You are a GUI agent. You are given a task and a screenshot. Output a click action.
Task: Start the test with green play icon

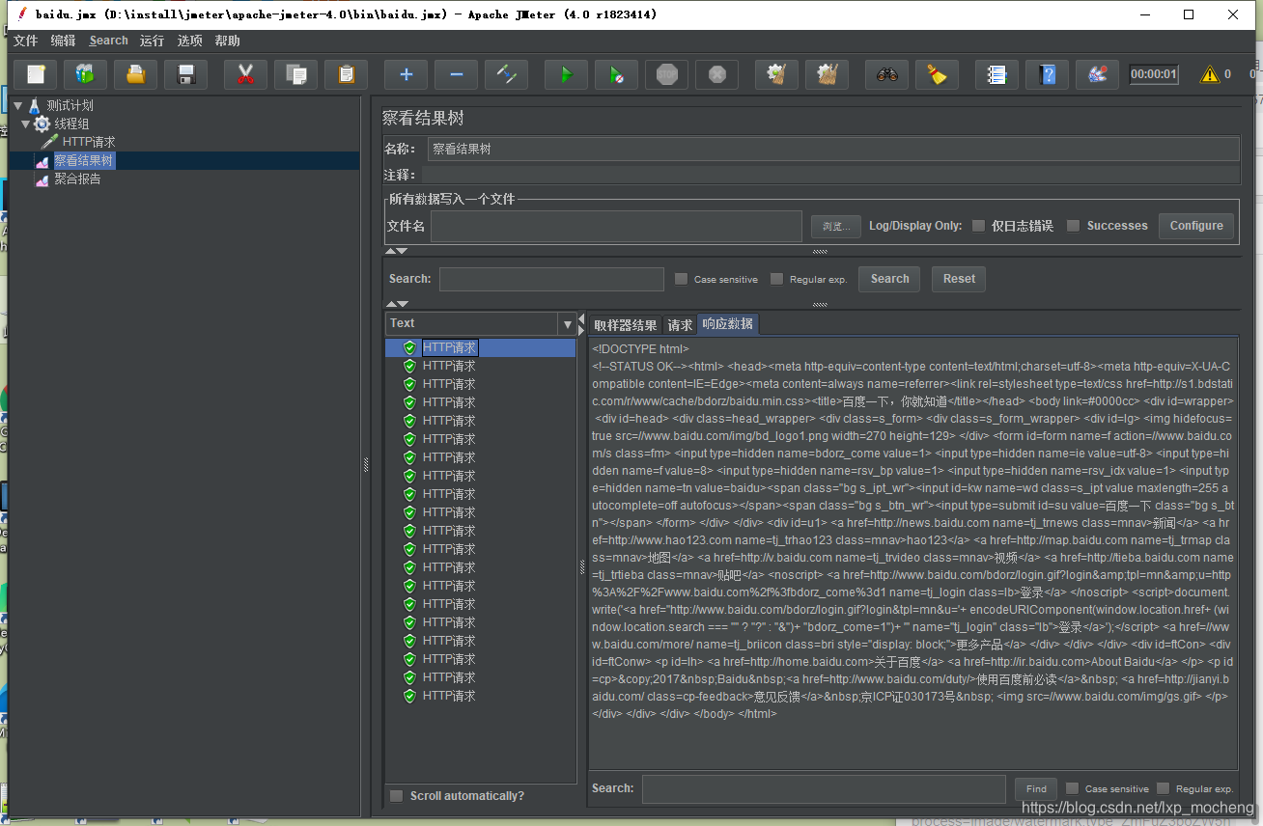point(566,74)
